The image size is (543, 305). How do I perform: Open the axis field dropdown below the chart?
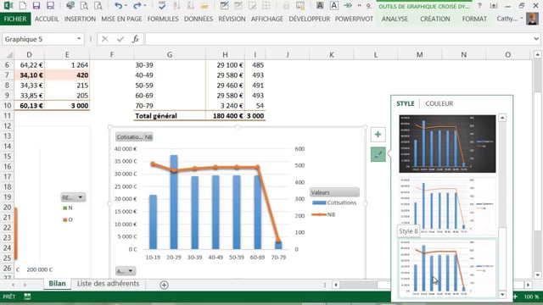(126, 271)
